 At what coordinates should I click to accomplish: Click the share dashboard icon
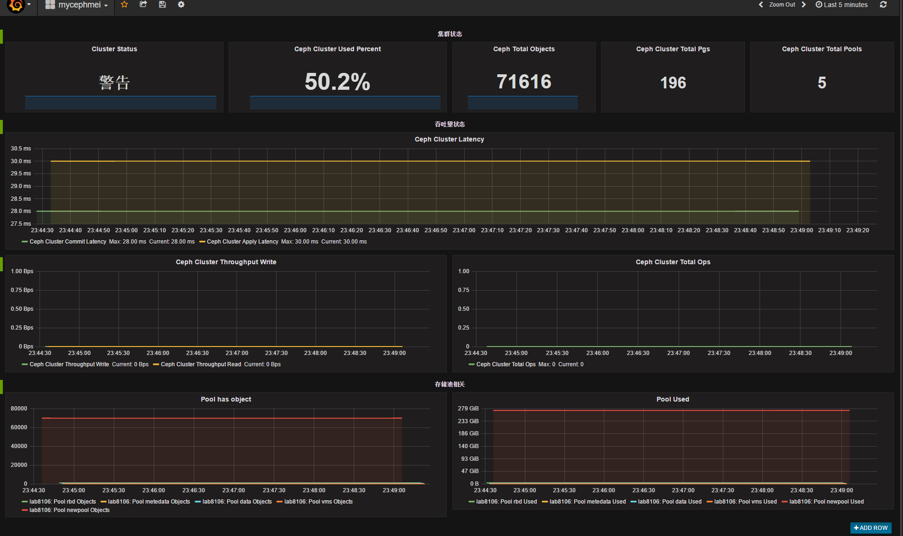tap(143, 5)
